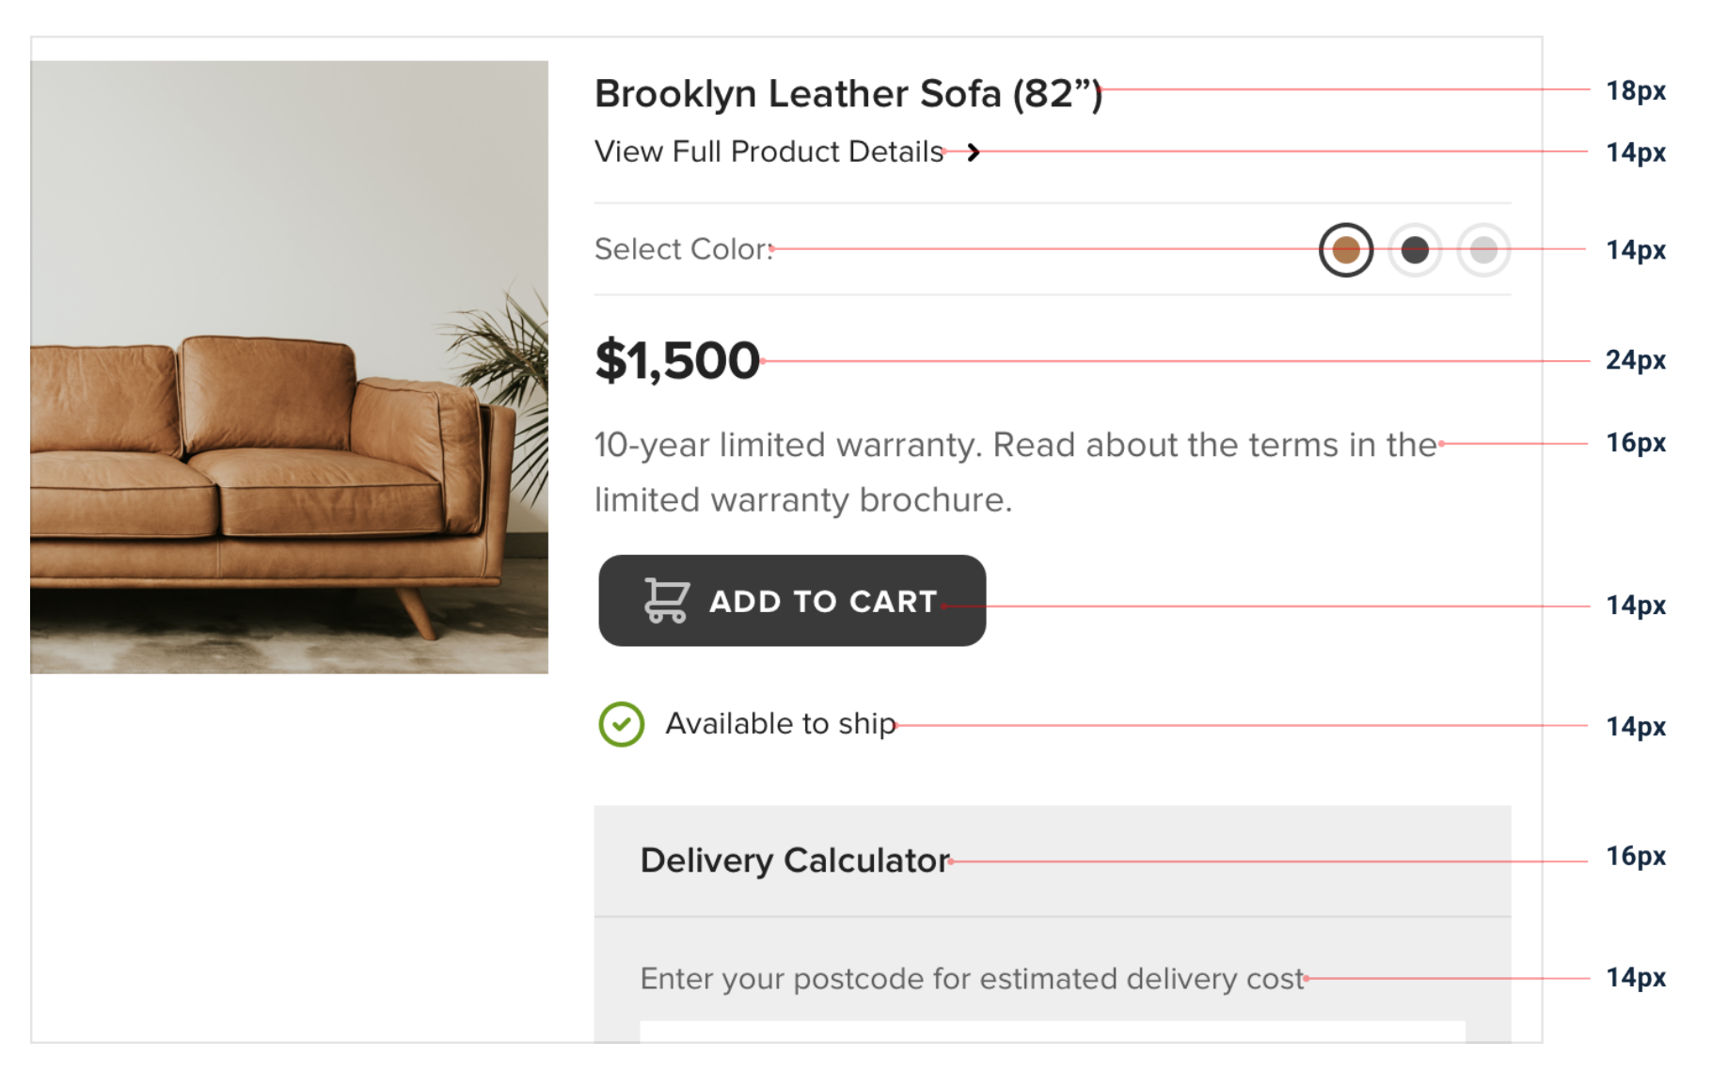
Task: Click the Enter your postcode prompt text
Action: pos(973,979)
